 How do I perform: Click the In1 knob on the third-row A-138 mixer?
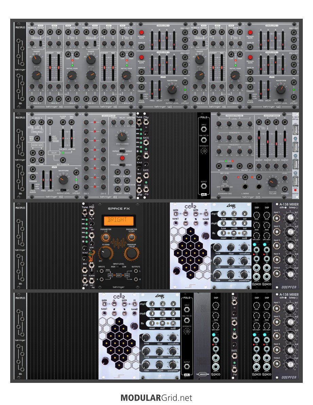click(290, 217)
